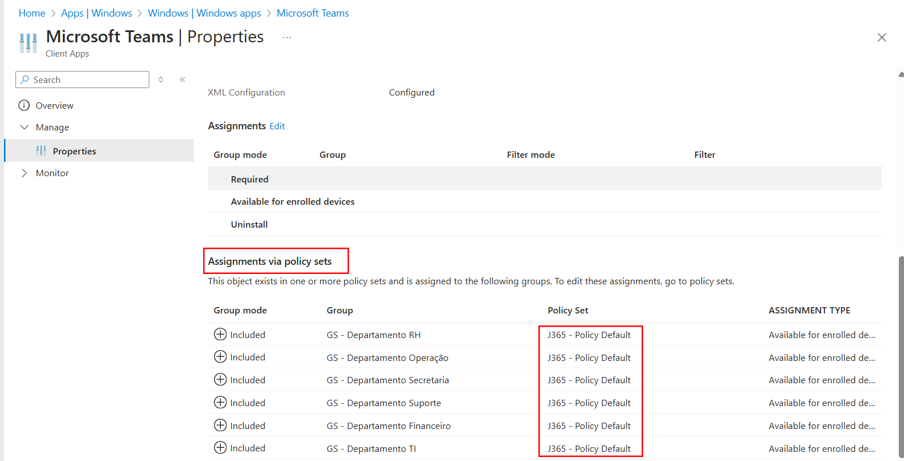Click the XML Configuration Configured value
The width and height of the screenshot is (904, 461).
[412, 92]
